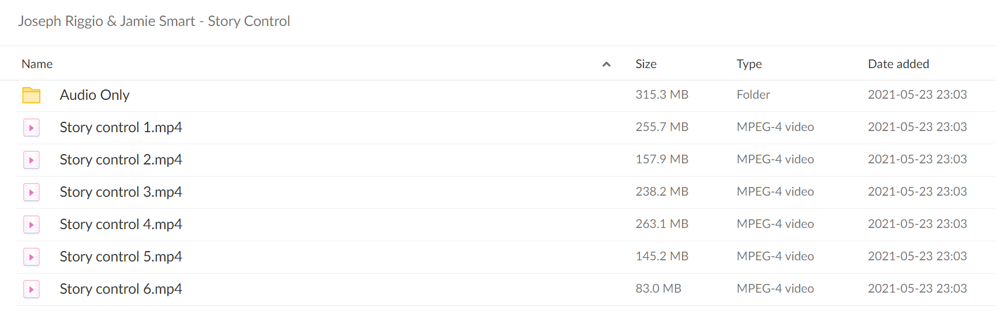Open the Story control 4.mp4 file

[121, 225]
